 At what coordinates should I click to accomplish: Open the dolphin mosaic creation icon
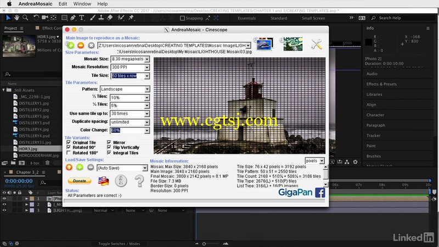[264, 44]
